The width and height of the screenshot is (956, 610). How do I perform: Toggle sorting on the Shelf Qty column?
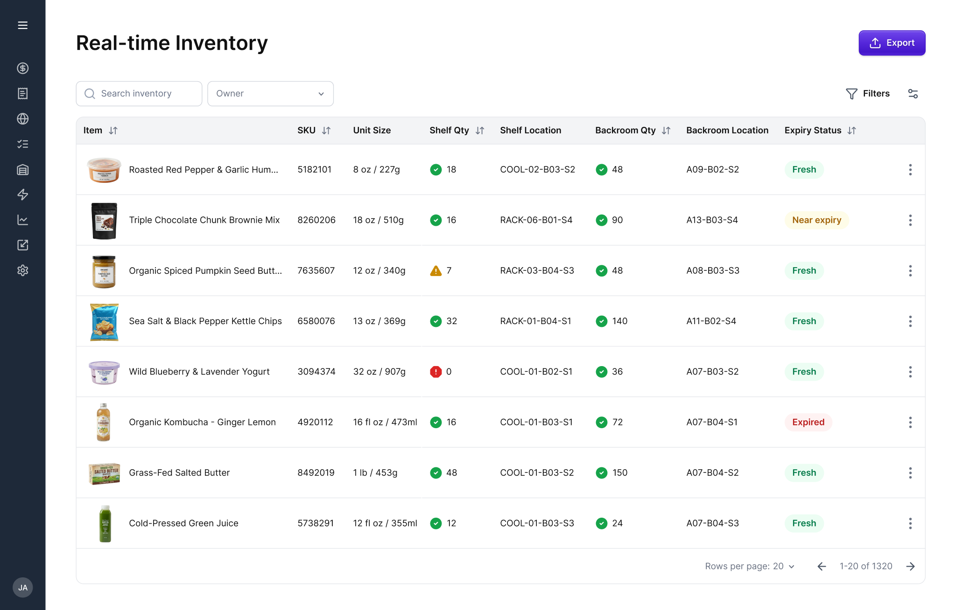pos(480,130)
